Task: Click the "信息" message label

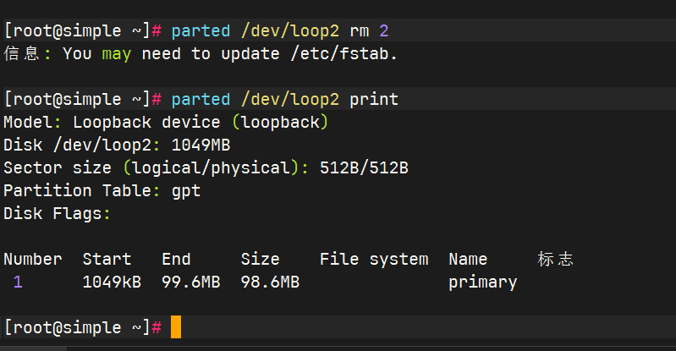Action: [21, 53]
